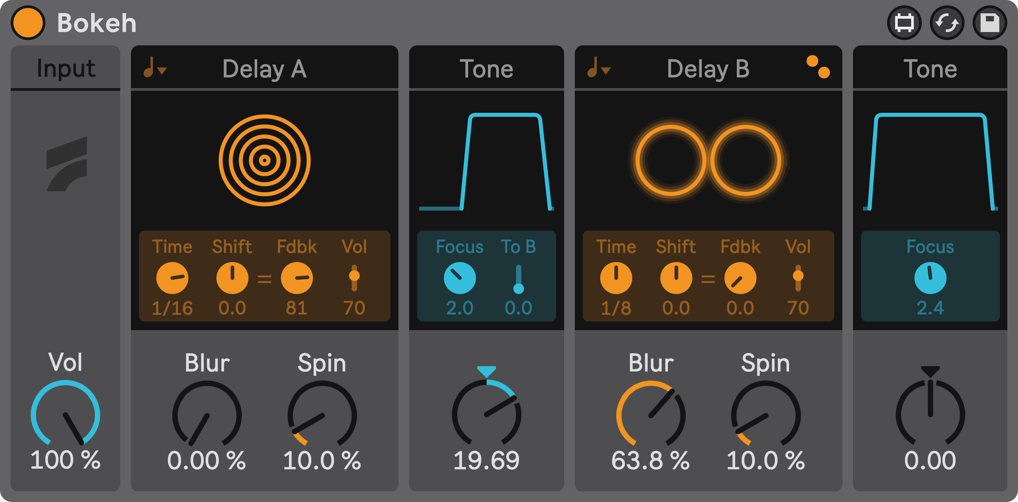Toggle the Bokeh device on/off orange button

point(28,23)
